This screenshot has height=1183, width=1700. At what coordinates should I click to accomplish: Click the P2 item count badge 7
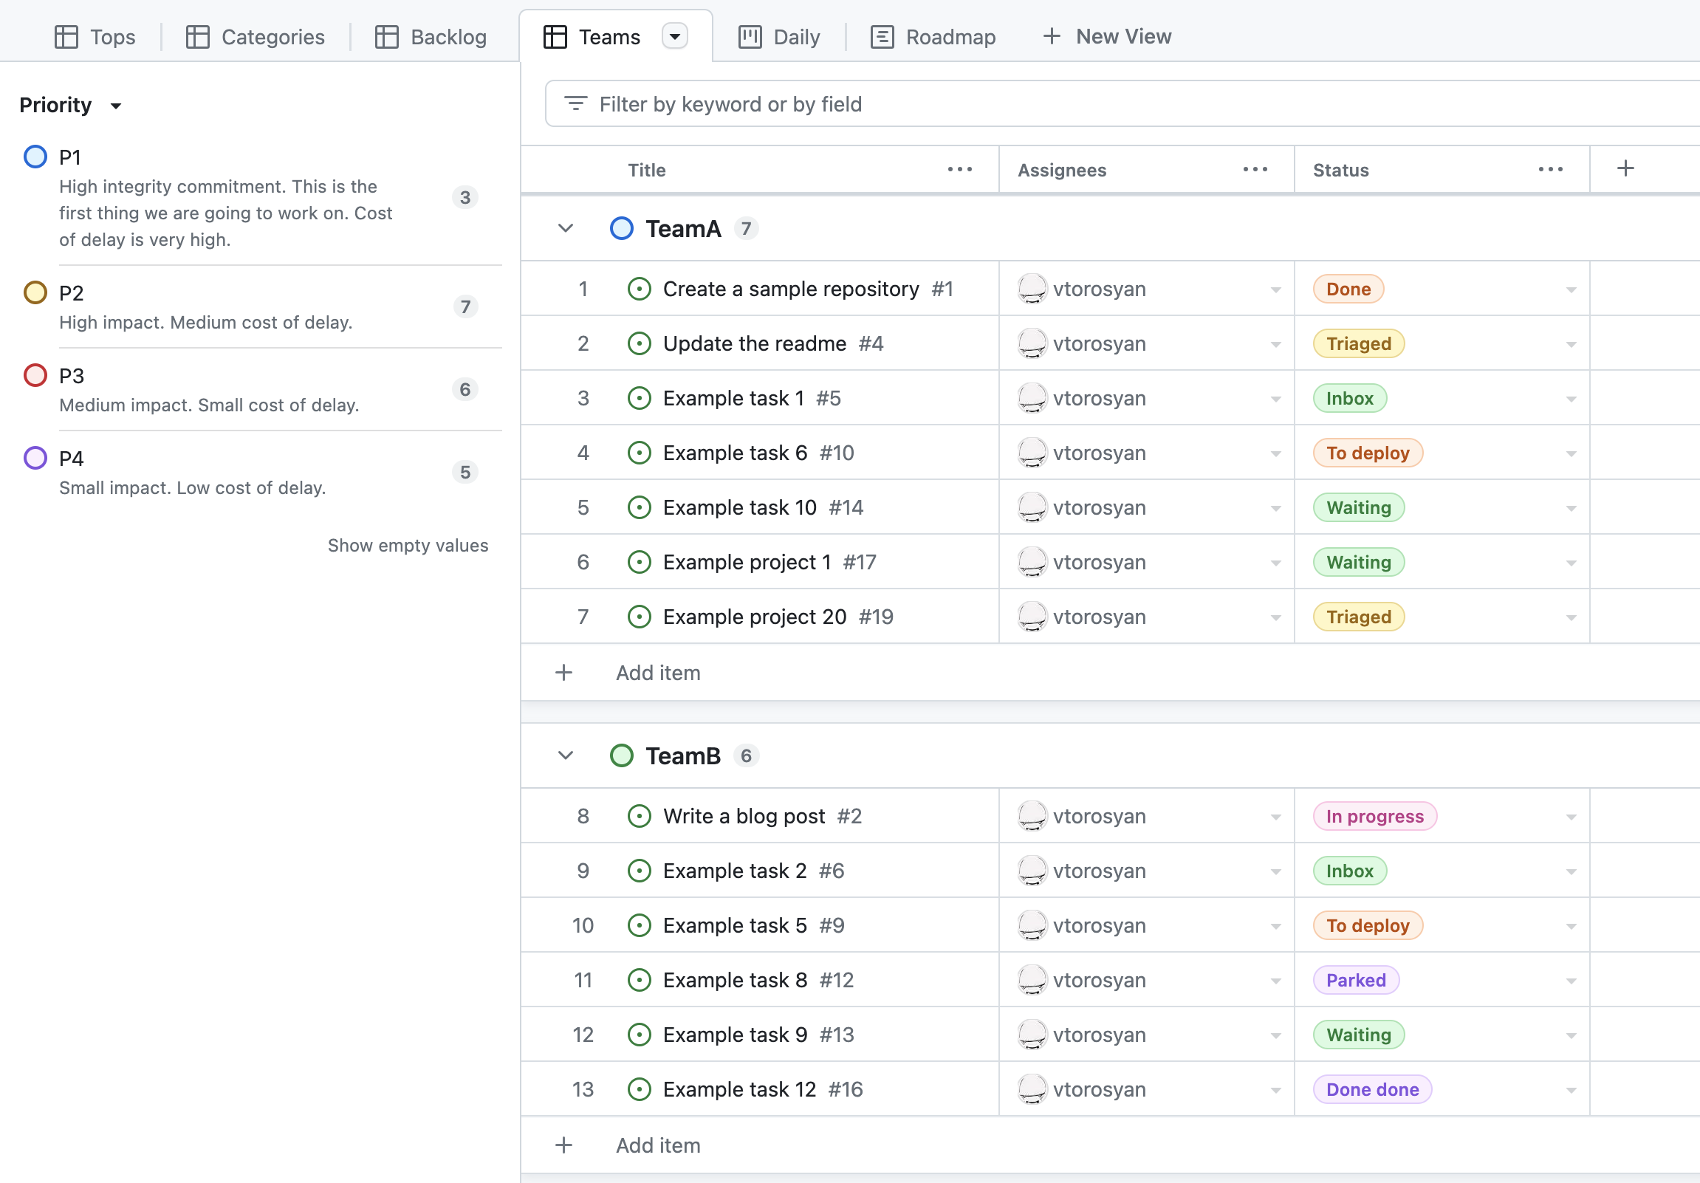tap(465, 306)
